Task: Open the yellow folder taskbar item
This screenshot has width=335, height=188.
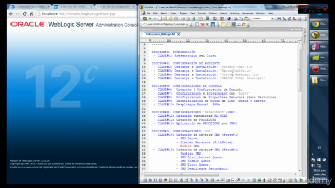Action: pos(319,80)
